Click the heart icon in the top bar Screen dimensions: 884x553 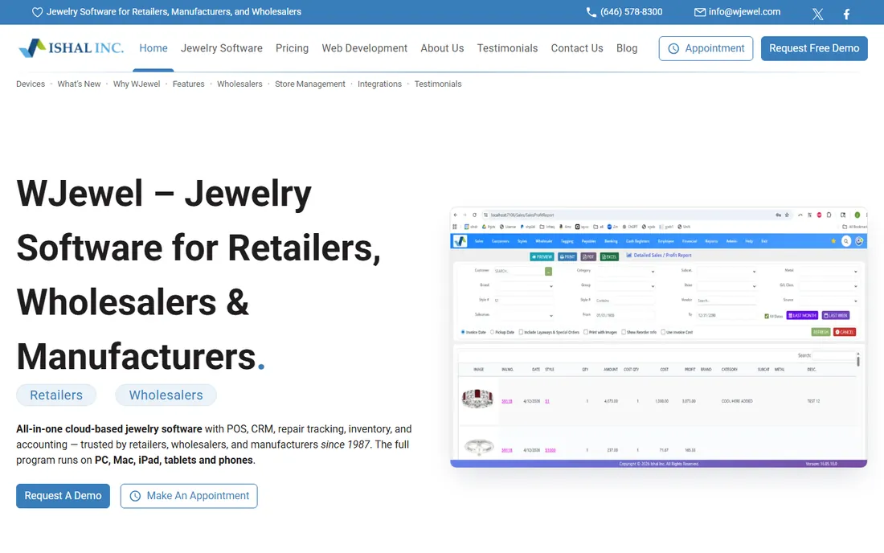[x=37, y=12]
